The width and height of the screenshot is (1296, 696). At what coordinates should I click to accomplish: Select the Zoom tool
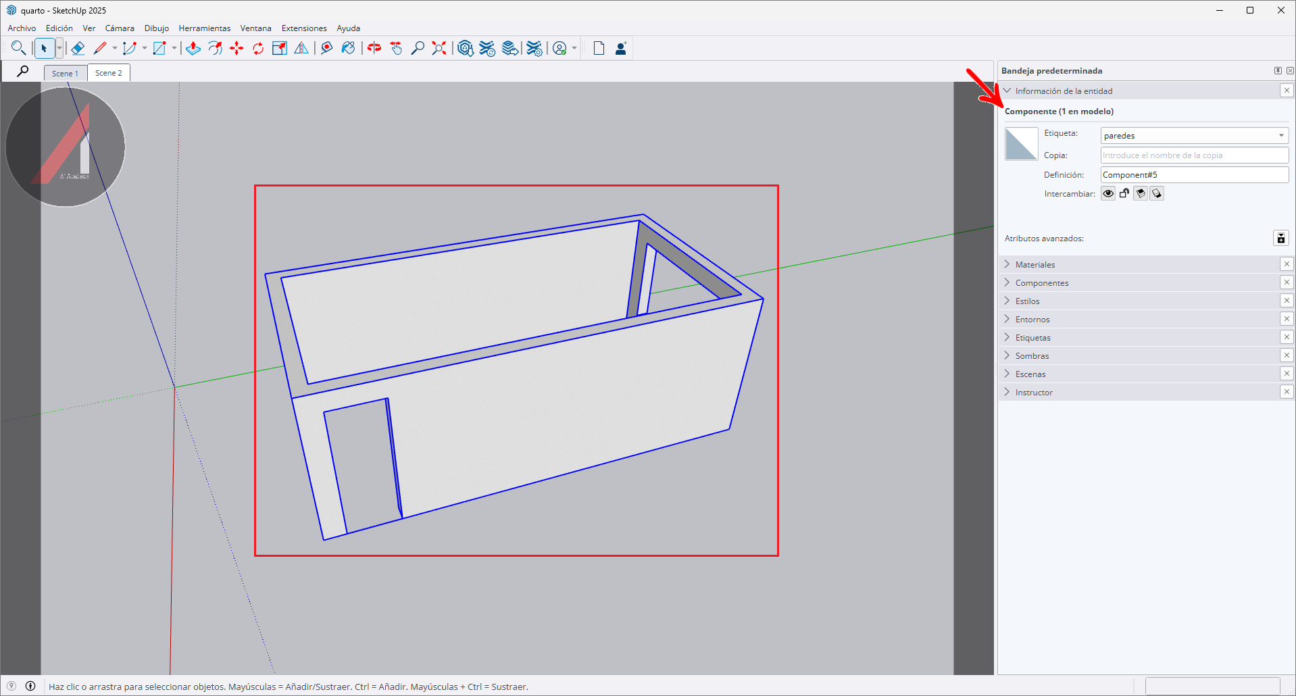[x=418, y=48]
